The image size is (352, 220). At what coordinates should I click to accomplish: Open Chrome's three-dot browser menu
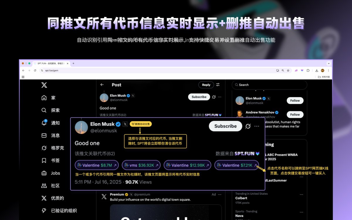pyautogui.click(x=328, y=70)
